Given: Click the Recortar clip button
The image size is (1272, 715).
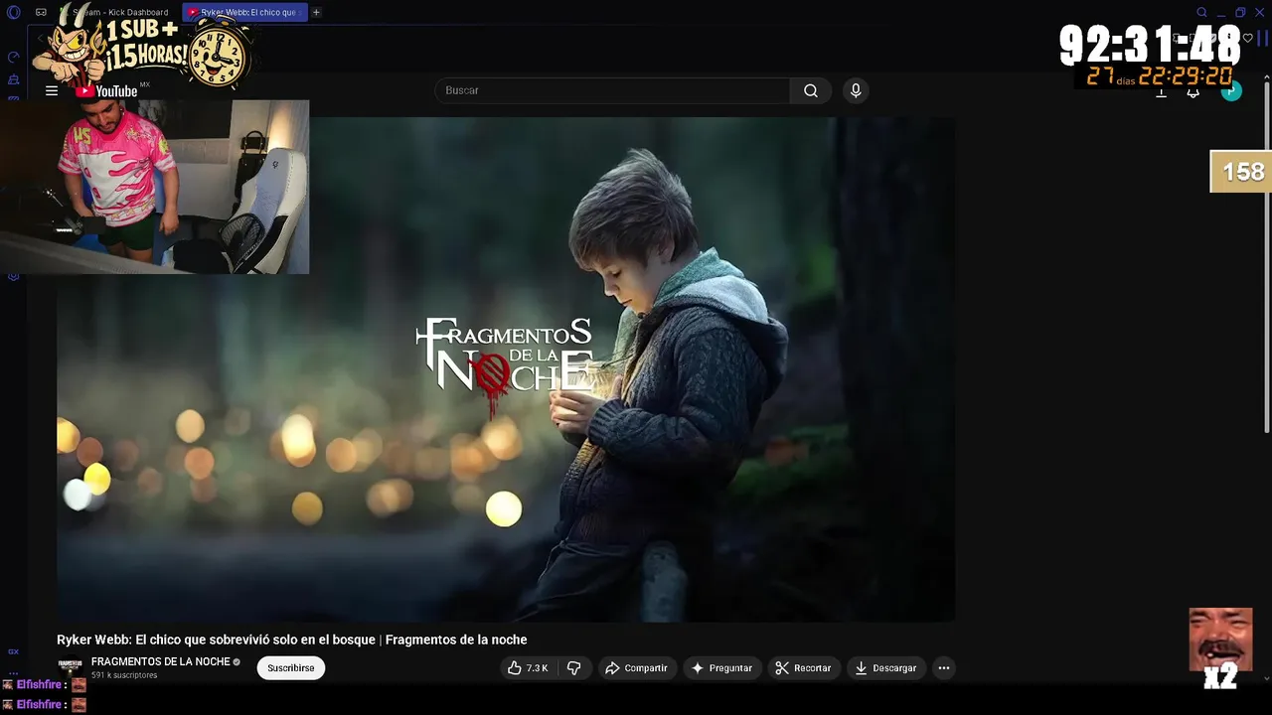Looking at the screenshot, I should [x=803, y=668].
